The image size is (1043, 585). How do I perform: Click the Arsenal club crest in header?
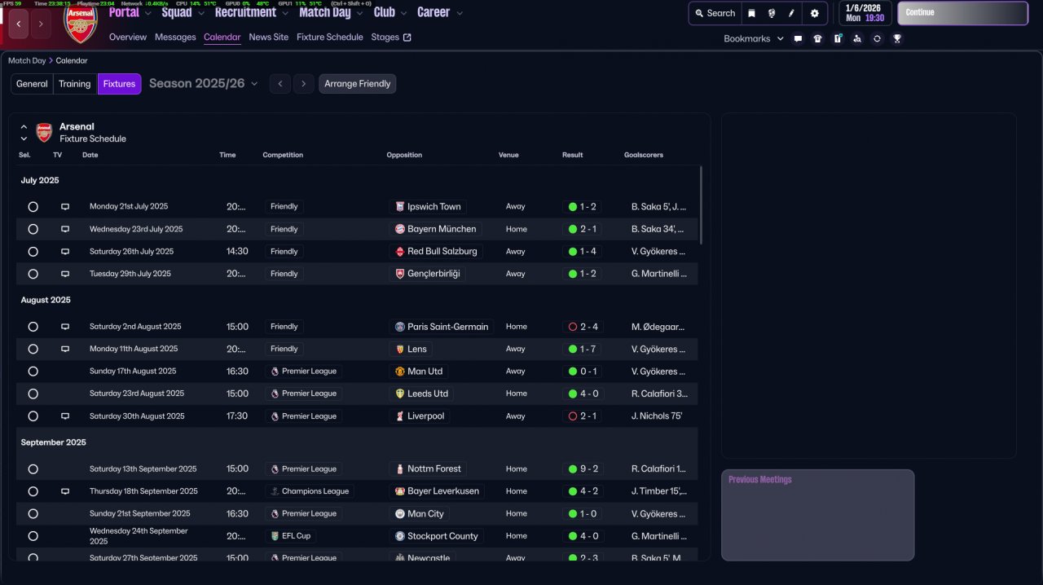coord(81,24)
